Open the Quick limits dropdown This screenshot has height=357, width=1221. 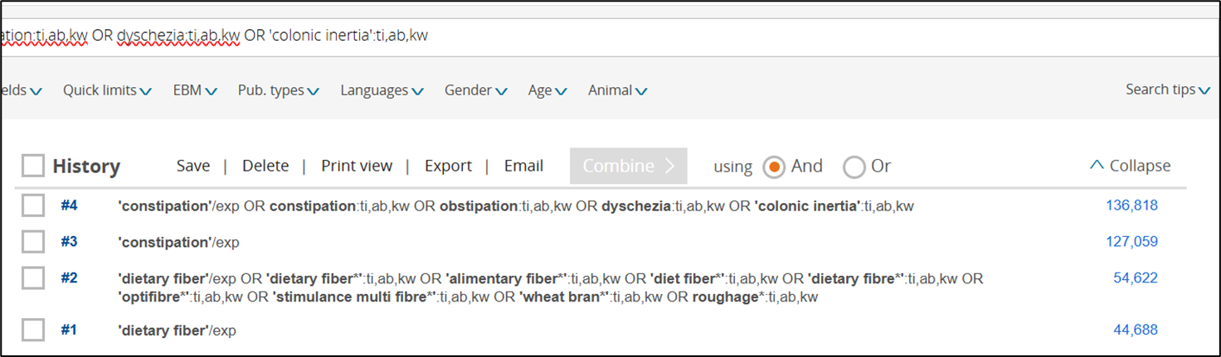tap(107, 90)
